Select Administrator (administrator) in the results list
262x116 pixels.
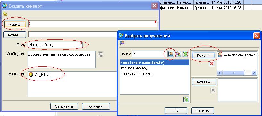tap(155, 63)
